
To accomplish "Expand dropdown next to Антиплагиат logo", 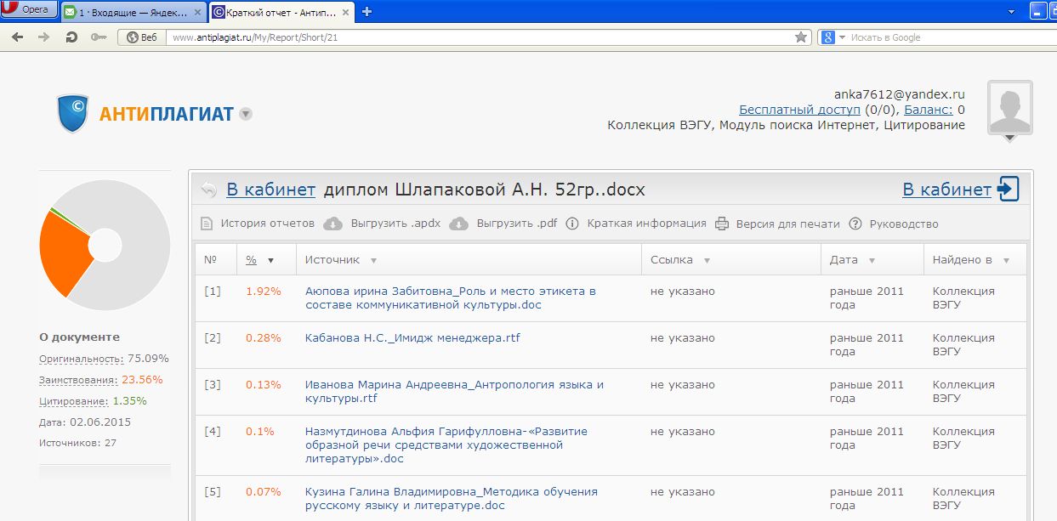I will pos(246,114).
